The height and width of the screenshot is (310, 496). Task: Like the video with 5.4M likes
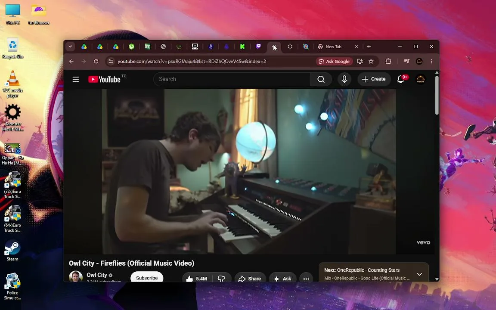pos(196,279)
